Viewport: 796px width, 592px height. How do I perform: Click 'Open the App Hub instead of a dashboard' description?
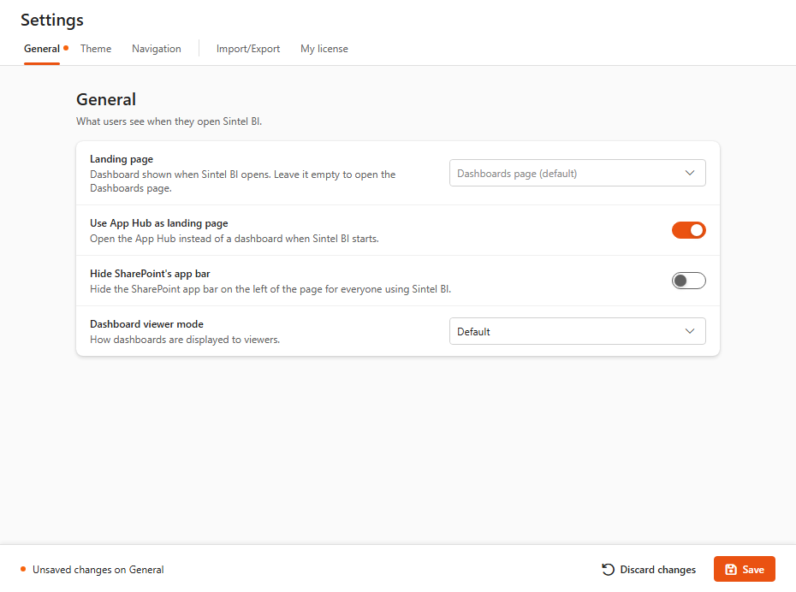(235, 239)
